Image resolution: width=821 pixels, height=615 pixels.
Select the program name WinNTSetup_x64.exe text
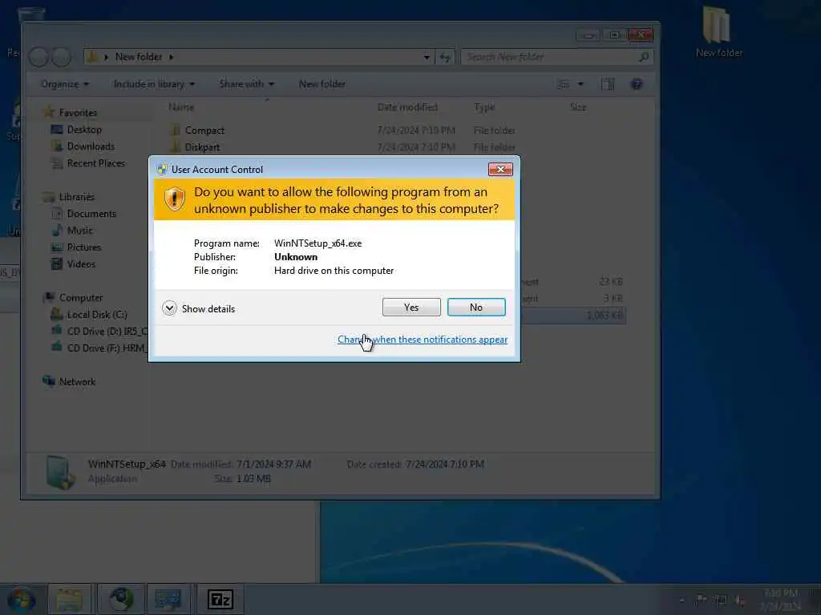[x=317, y=243]
